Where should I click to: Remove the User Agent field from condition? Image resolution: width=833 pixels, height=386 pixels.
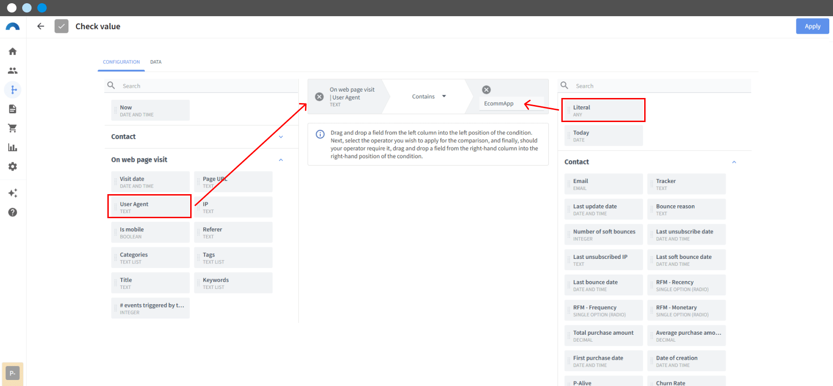pyautogui.click(x=319, y=97)
